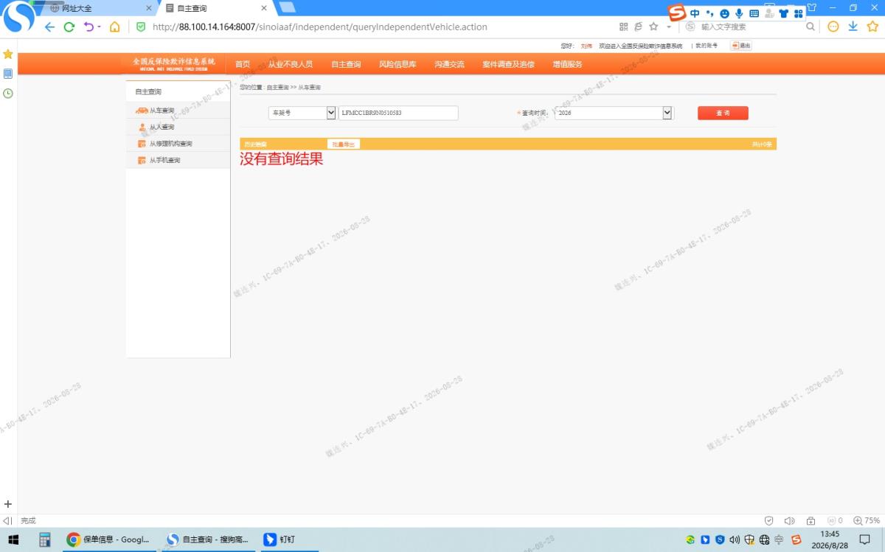Viewport: 885px width, 552px height.
Task: Open the dropdown arrow next to undo icon
Action: (100, 27)
